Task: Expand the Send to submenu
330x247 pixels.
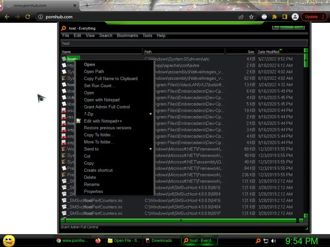Action: 115,149
